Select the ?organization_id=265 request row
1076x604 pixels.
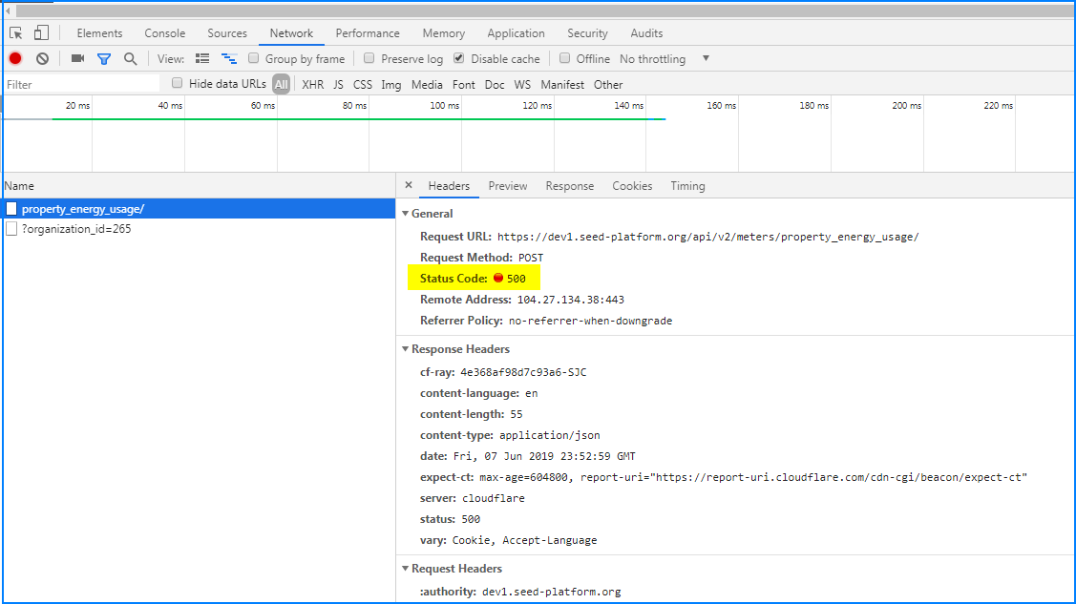point(199,228)
